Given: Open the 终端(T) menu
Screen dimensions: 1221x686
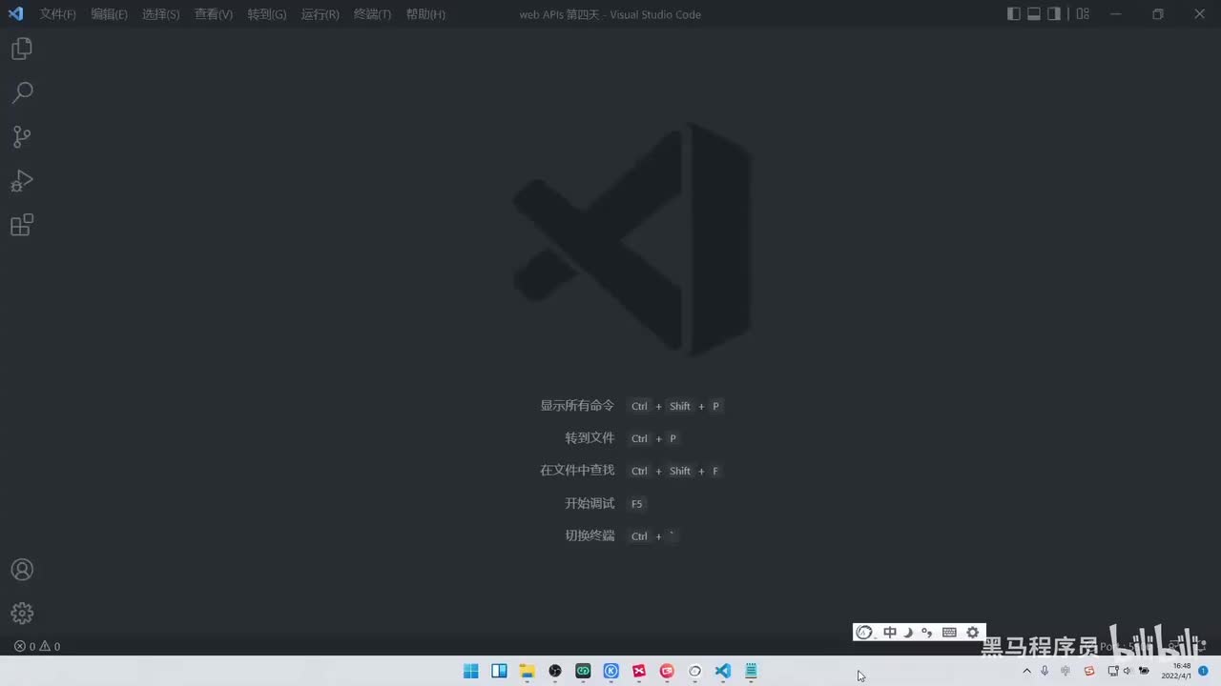Looking at the screenshot, I should tap(373, 14).
